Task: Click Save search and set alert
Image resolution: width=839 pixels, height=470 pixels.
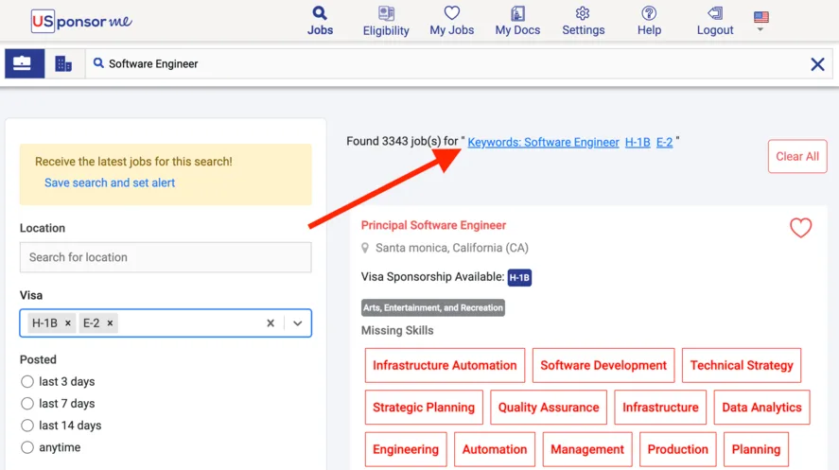Action: pos(110,183)
